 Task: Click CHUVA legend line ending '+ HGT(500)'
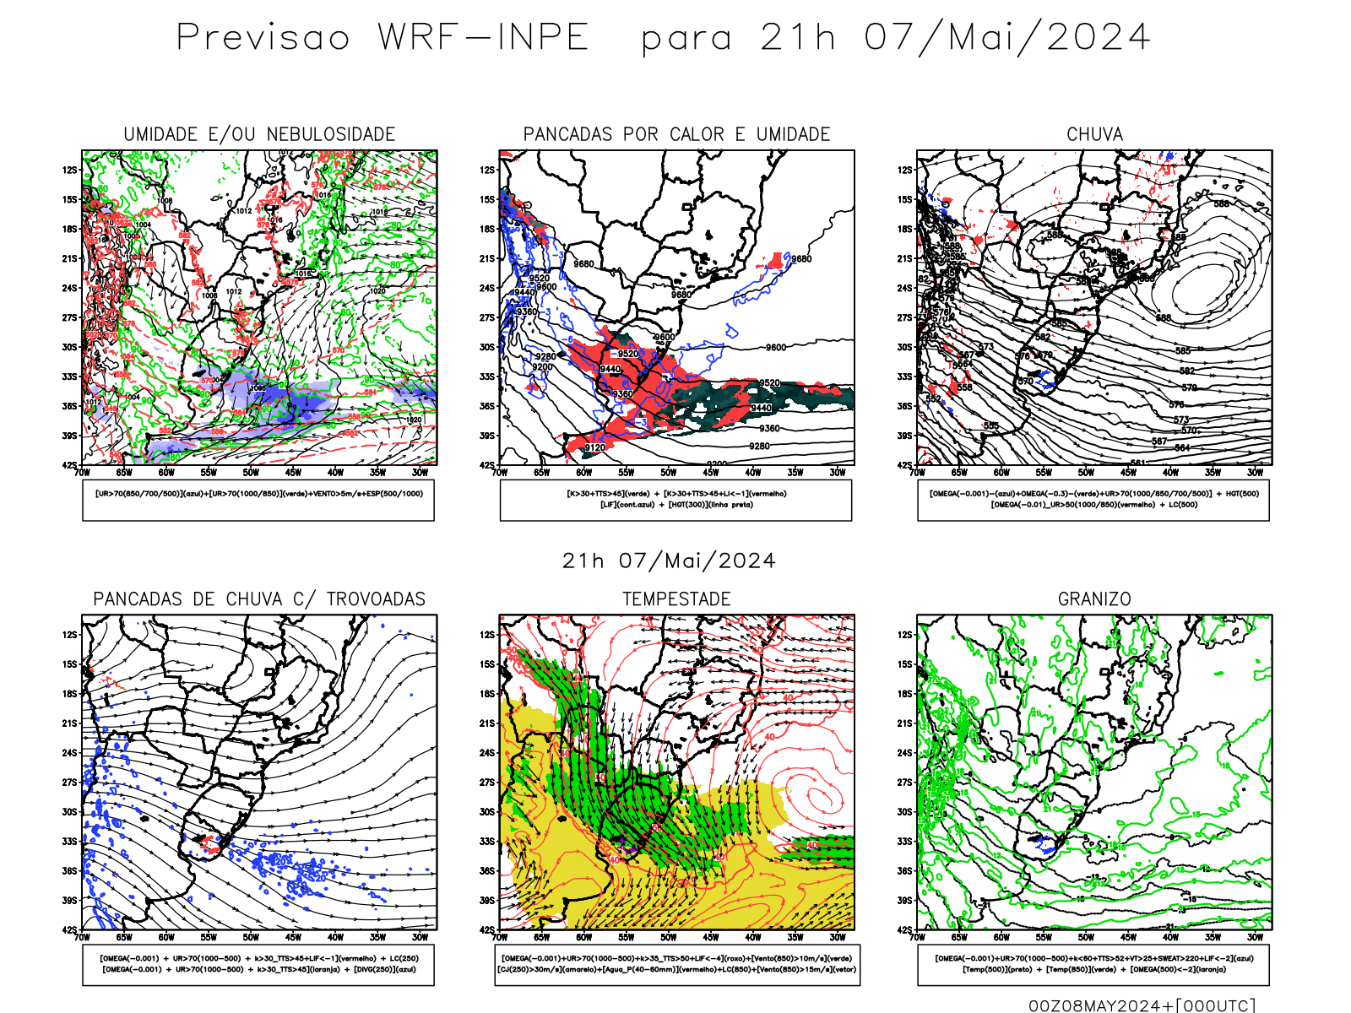1094,494
